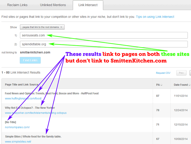Select PA value 78

[158, 110]
